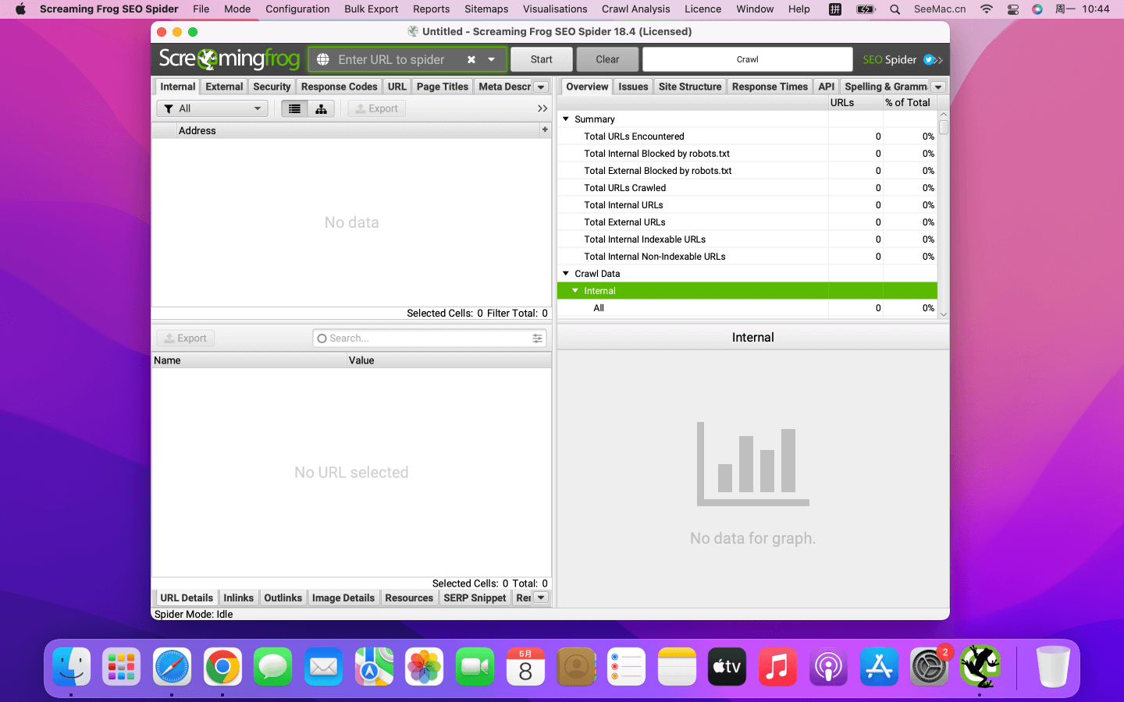Open the Configuration menu

297,9
